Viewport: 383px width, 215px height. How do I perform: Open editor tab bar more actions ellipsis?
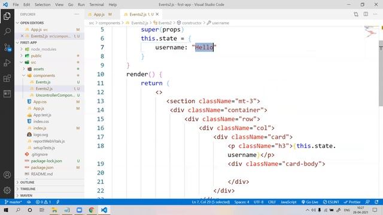click(375, 14)
